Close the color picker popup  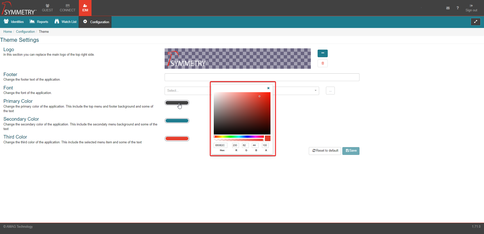[x=268, y=88]
